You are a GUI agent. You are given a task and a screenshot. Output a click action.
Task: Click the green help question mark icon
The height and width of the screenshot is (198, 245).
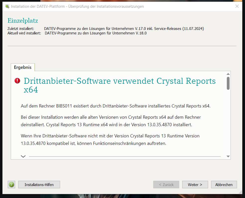tap(11, 185)
